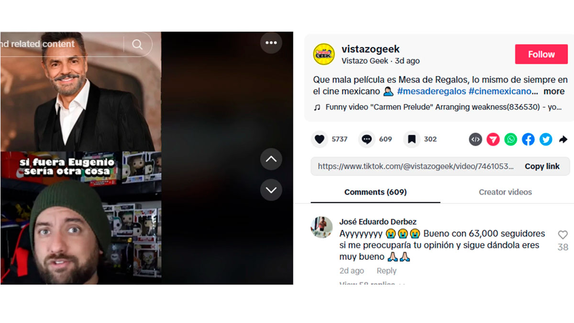Go to previous video with up chevron
This screenshot has height=323, width=574.
(271, 159)
